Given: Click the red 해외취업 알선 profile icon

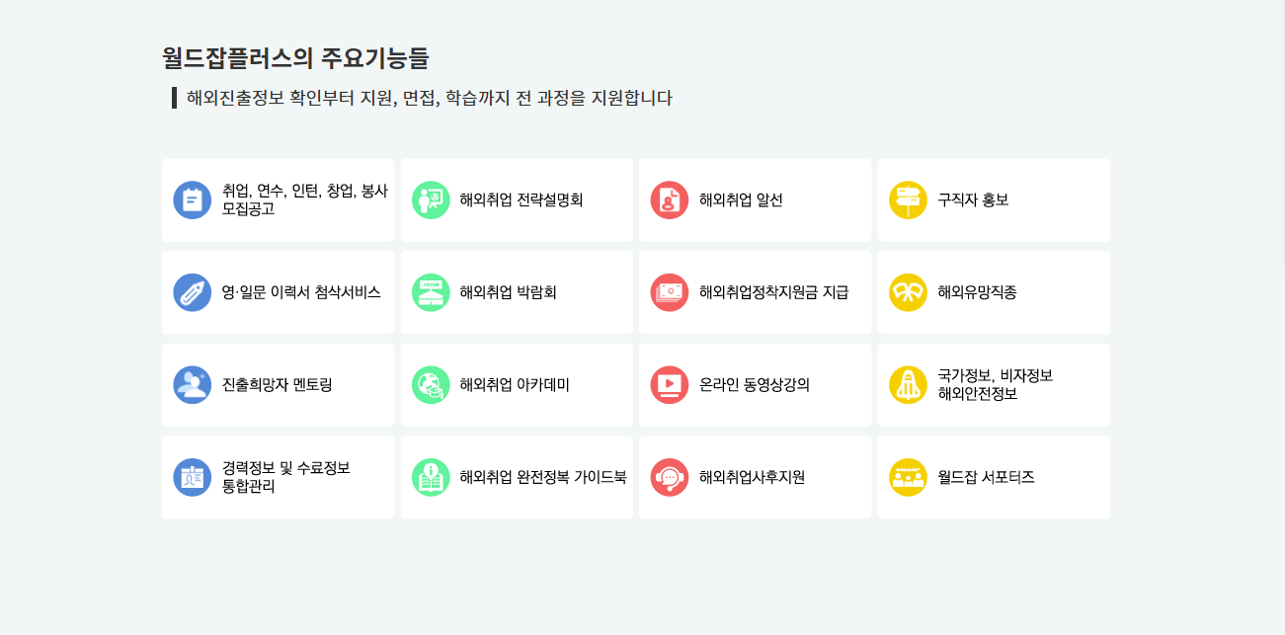Looking at the screenshot, I should [670, 199].
